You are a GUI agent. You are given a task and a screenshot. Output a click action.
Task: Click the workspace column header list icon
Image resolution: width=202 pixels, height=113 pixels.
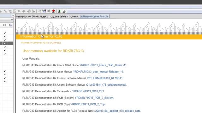(5, 25)
